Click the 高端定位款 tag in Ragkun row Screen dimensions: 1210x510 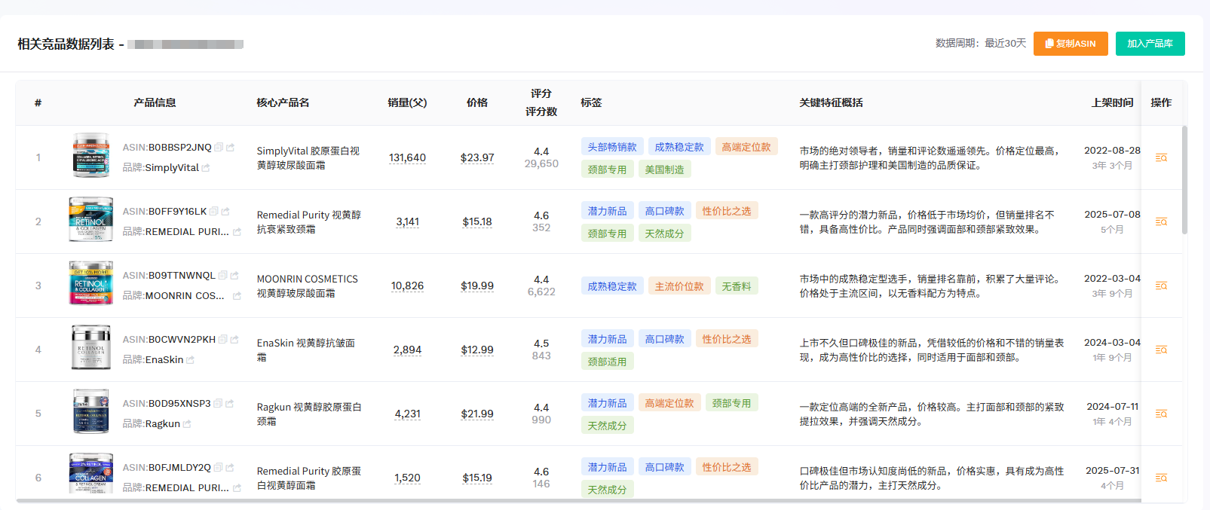(x=669, y=403)
